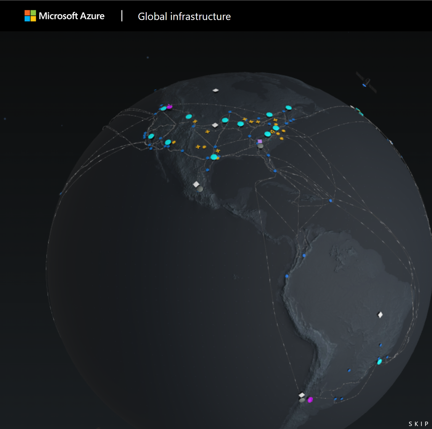Select the white diamond marker in central US
Image resolution: width=432 pixels, height=429 pixels.
(215, 125)
